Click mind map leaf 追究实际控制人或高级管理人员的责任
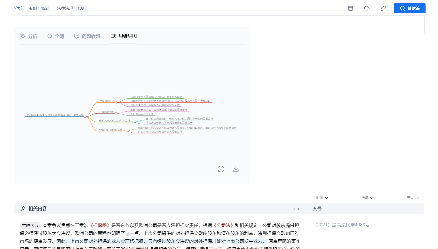Image resolution: width=438 pixels, height=249 pixels. click(160, 132)
